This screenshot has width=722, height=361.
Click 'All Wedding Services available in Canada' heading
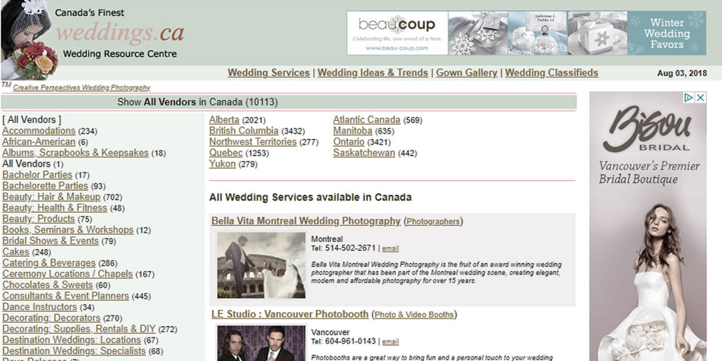310,198
